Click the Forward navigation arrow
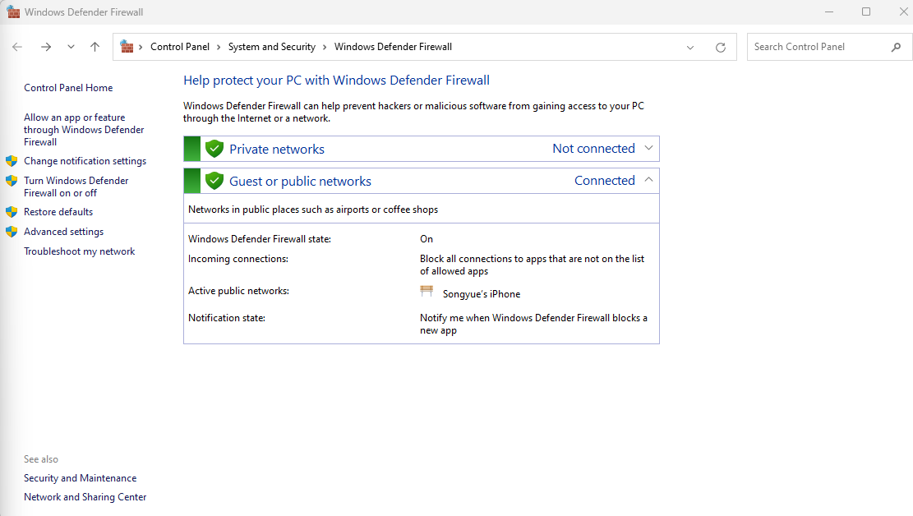The height and width of the screenshot is (516, 913). coord(46,47)
